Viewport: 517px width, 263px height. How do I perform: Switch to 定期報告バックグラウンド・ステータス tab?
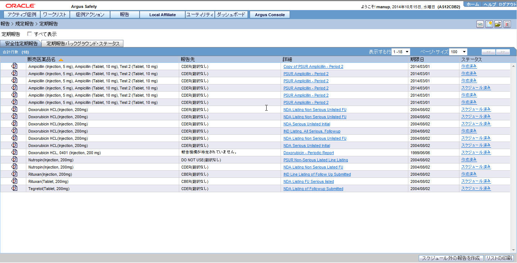tap(82, 43)
